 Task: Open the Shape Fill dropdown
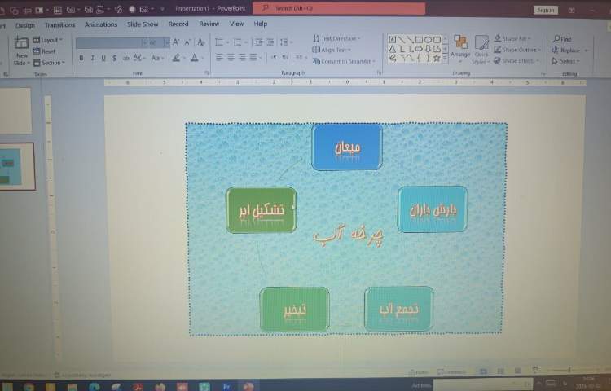coord(512,38)
